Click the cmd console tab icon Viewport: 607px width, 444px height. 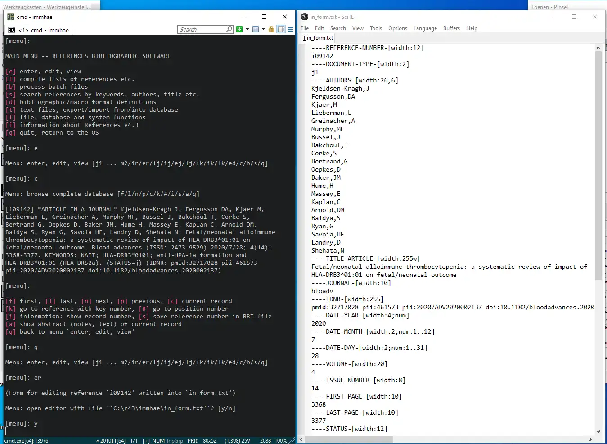pyautogui.click(x=12, y=30)
